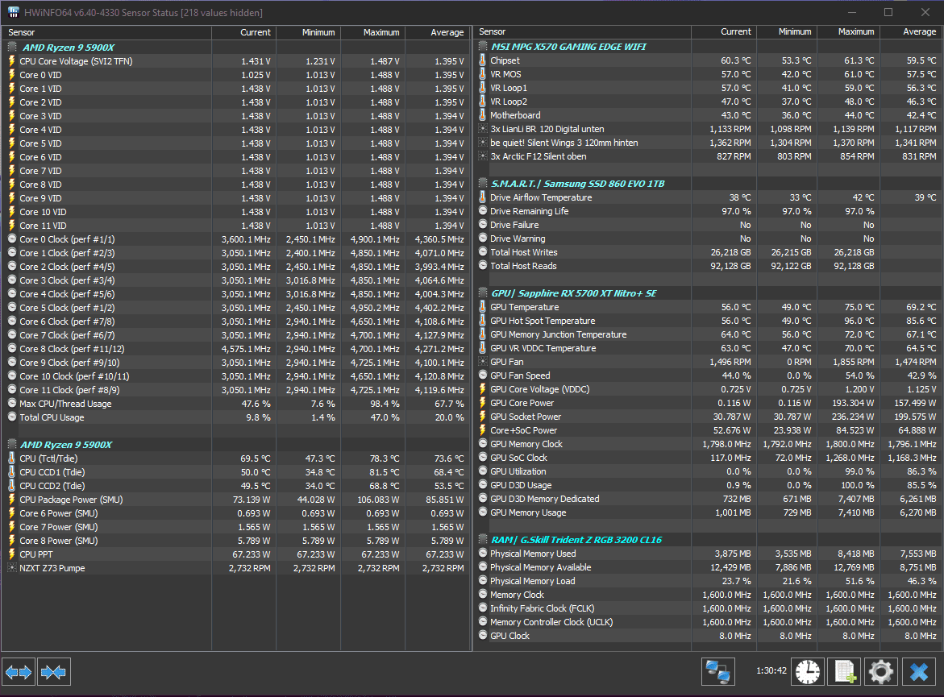Select the Total Host Writes row
Viewport: 944px width, 697px height.
tap(707, 252)
